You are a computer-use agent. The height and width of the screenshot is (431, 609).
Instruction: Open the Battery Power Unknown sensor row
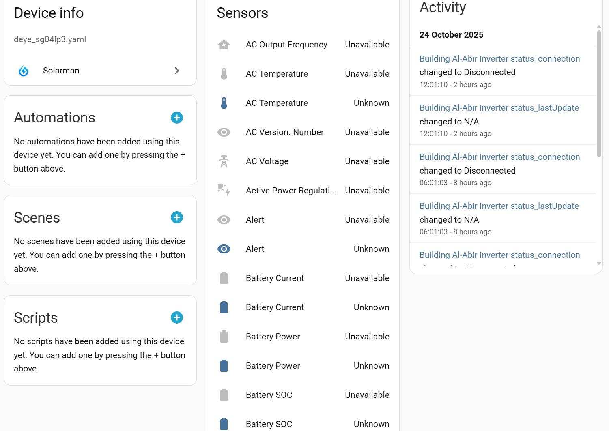(x=303, y=366)
